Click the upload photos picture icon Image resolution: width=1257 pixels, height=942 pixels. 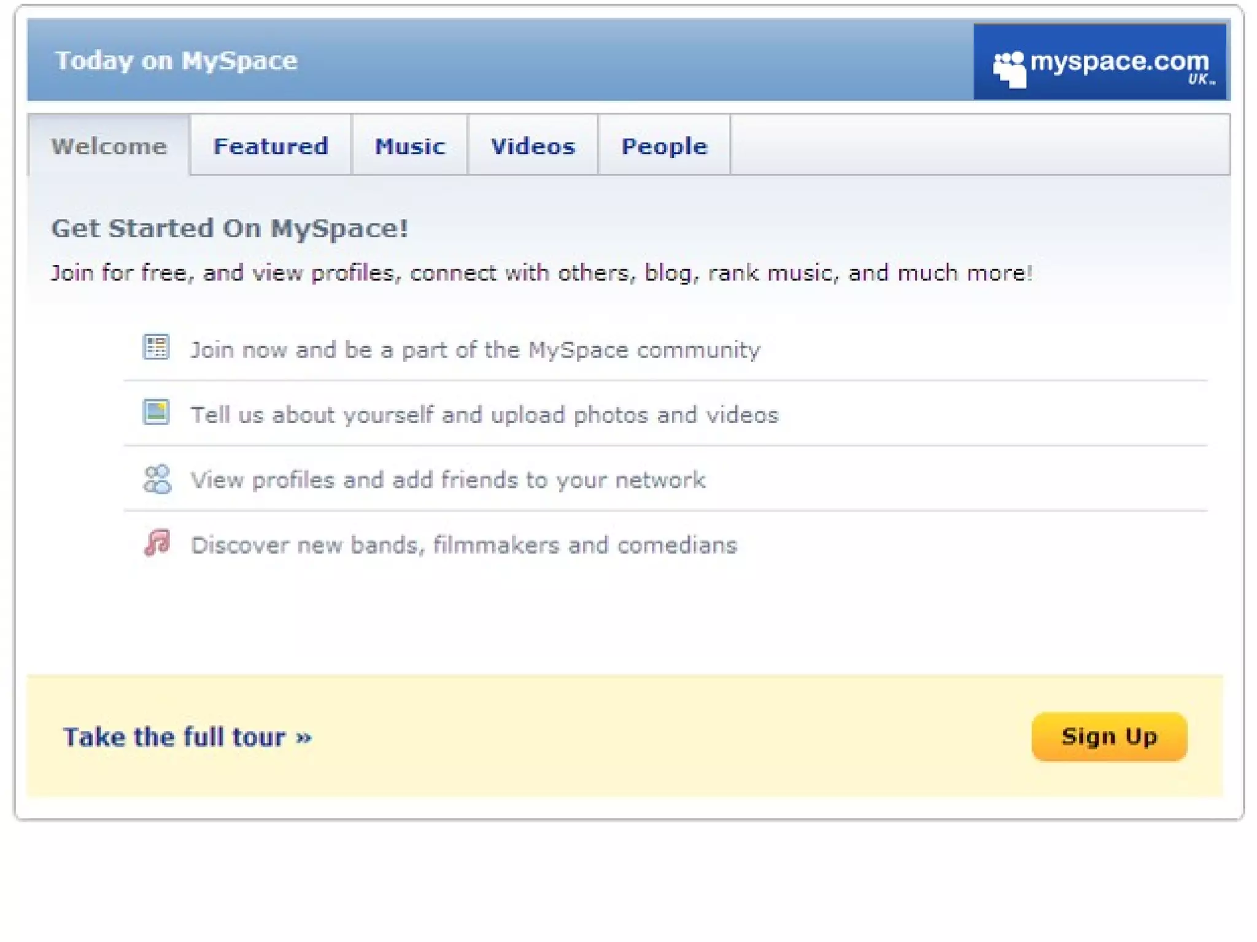click(156, 412)
